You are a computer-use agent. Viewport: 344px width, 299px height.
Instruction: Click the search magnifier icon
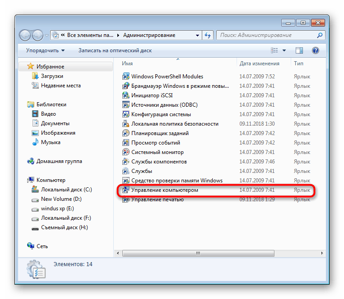point(320,35)
